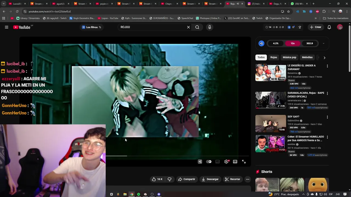
Task: Click the Recortar clip button
Action: click(233, 179)
